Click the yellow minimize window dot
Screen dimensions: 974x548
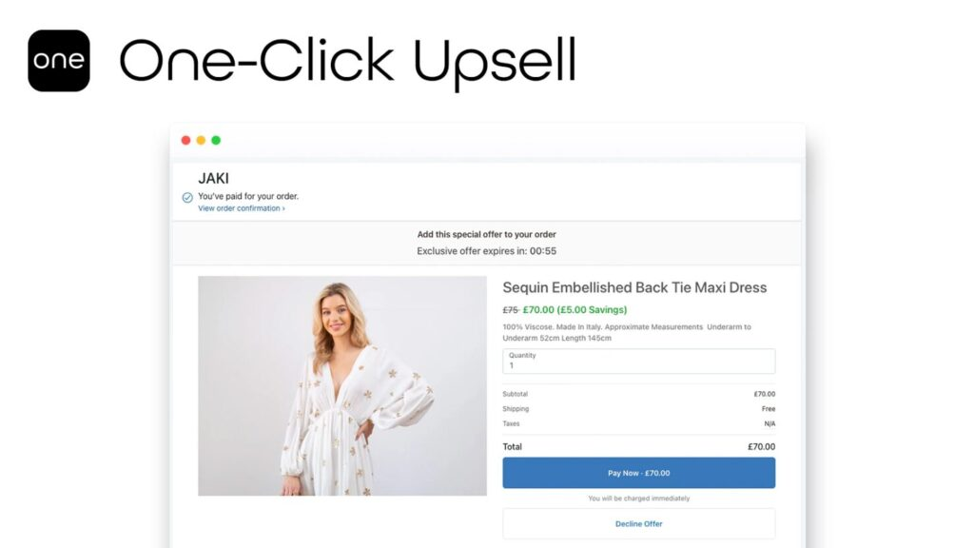[x=201, y=141]
